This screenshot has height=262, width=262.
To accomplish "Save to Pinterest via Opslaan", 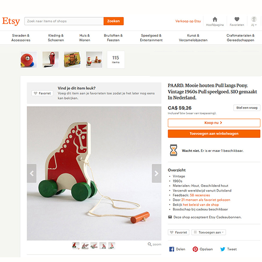I will point(203,249).
